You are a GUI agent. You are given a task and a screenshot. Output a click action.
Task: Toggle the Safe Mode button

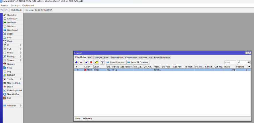pos(16,10)
